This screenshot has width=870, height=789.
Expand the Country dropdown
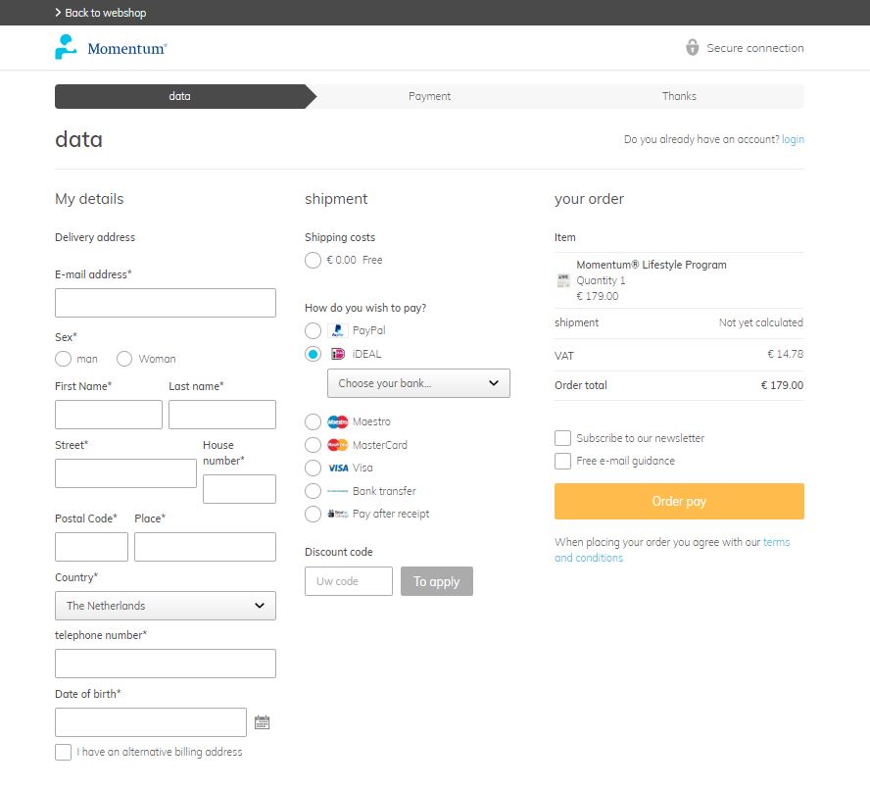click(x=166, y=605)
